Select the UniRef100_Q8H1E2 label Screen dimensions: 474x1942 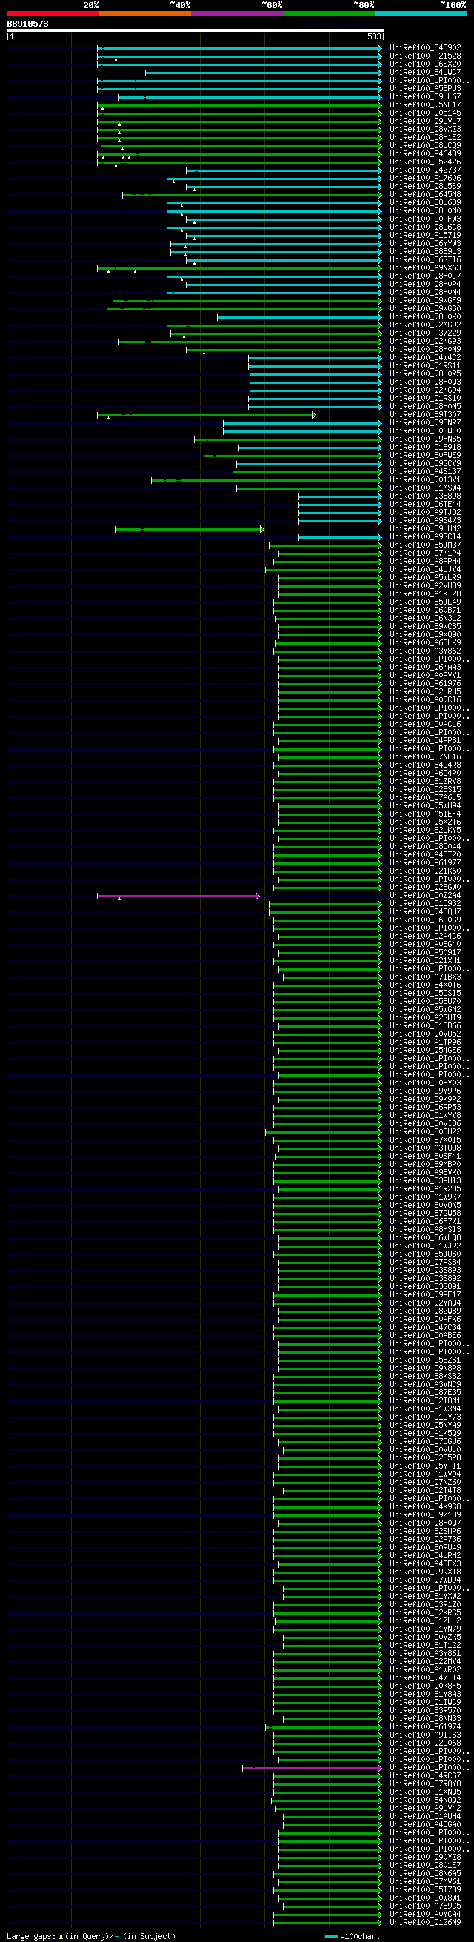tap(425, 138)
